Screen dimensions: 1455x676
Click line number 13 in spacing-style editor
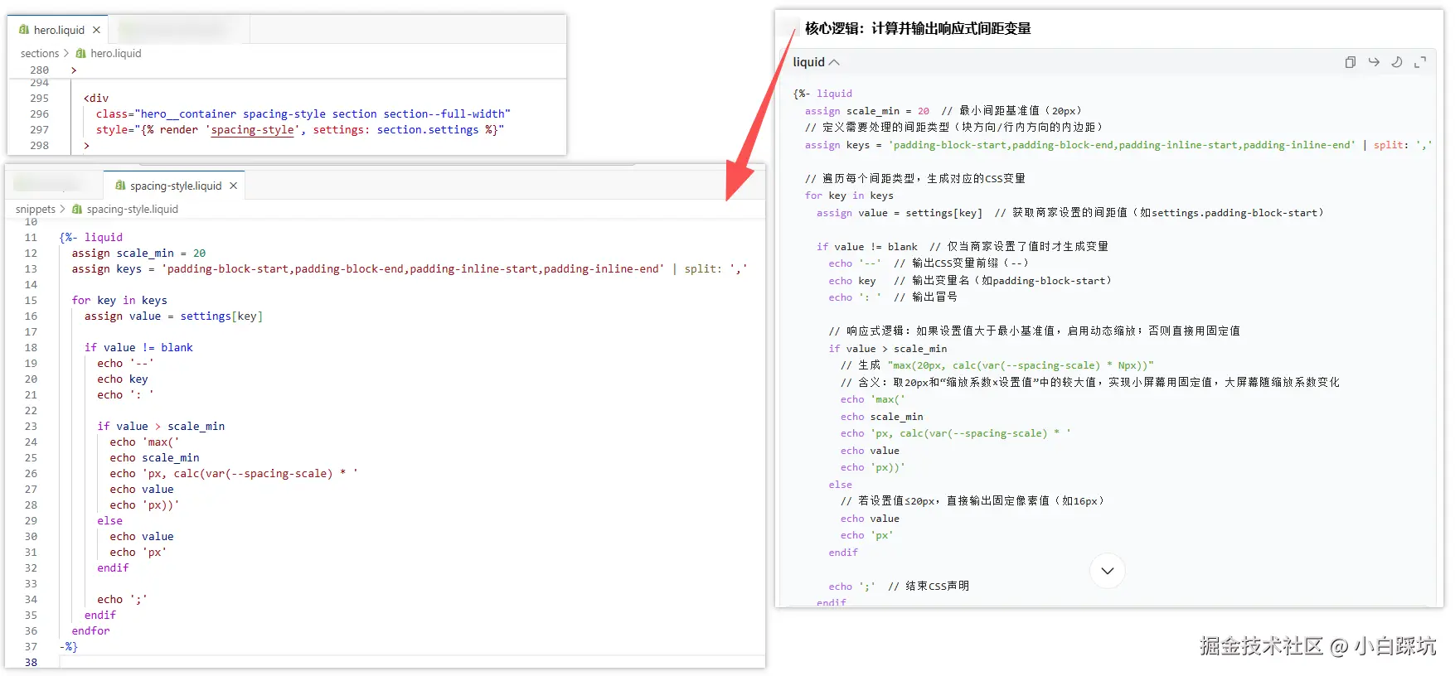click(x=31, y=268)
